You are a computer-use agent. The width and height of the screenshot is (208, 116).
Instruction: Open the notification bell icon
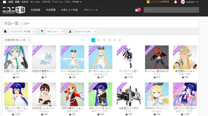coord(176,2)
